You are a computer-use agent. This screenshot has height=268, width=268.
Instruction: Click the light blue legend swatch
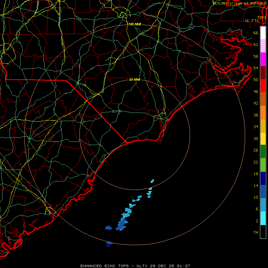pos(263,205)
